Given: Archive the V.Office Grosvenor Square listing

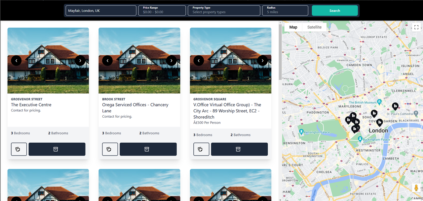Looking at the screenshot, I should pos(239,149).
